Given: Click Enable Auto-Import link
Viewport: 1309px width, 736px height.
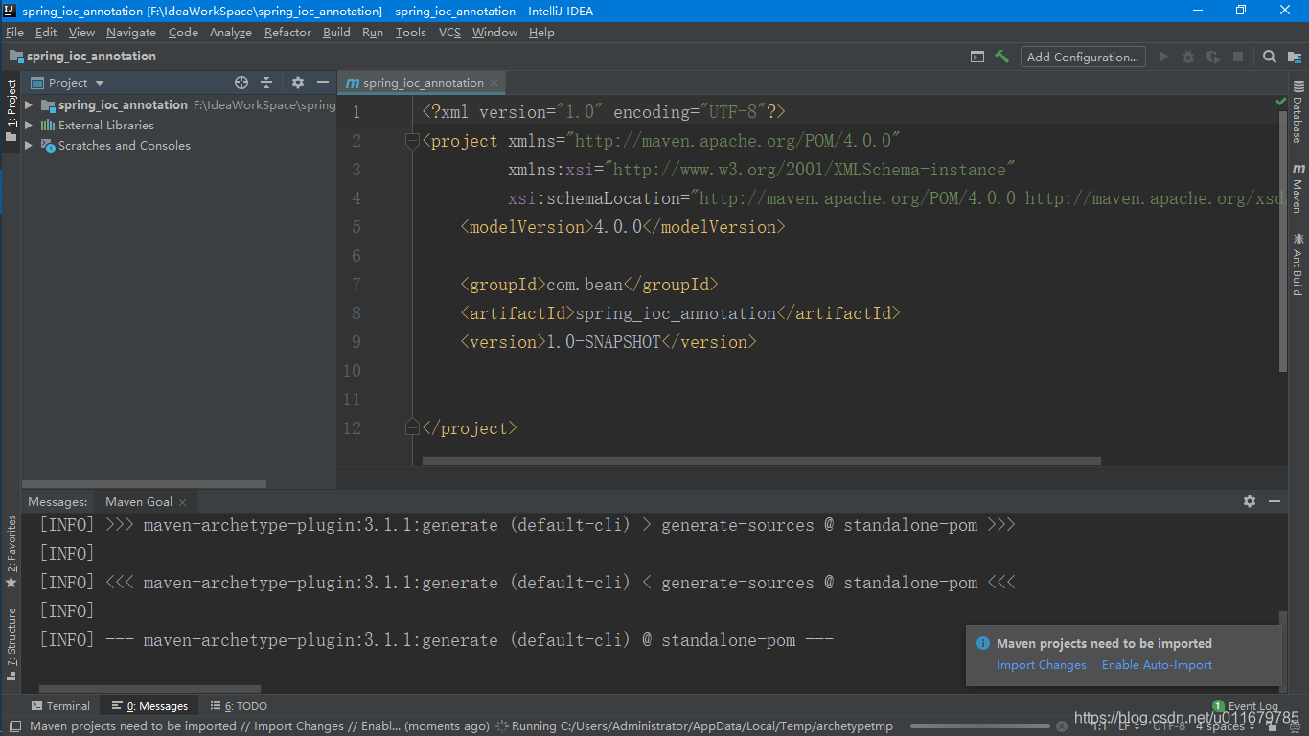Looking at the screenshot, I should coord(1157,665).
